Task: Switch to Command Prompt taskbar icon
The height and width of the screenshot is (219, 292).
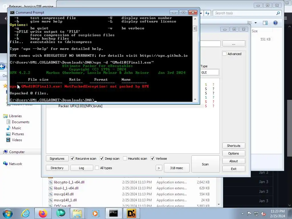Action: click(x=113, y=213)
